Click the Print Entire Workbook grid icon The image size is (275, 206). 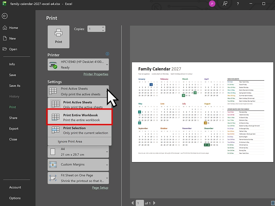point(56,117)
